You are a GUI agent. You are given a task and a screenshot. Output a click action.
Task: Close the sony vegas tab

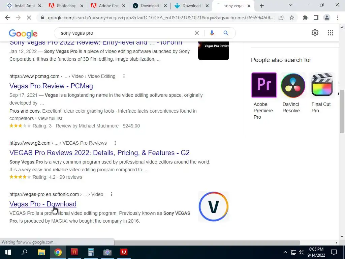249,6
